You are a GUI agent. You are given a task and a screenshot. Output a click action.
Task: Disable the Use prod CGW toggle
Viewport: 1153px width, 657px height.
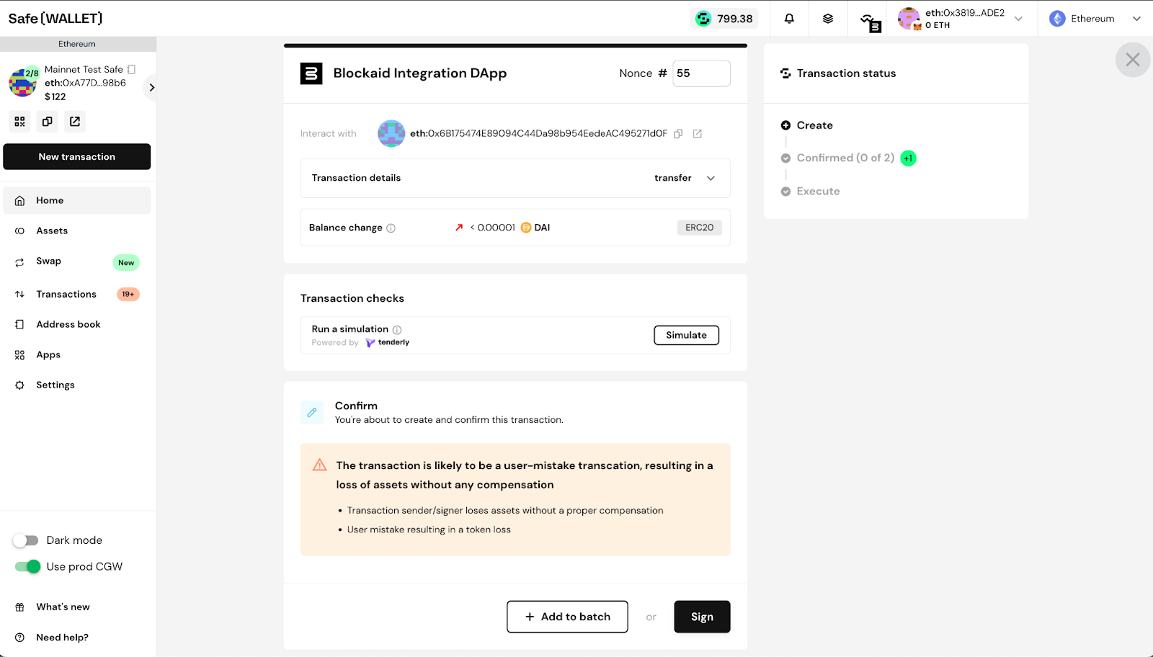[x=28, y=567]
